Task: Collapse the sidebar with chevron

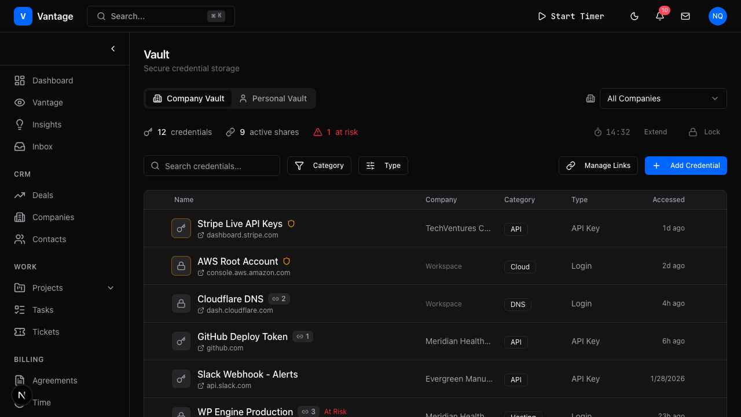Action: coord(113,49)
